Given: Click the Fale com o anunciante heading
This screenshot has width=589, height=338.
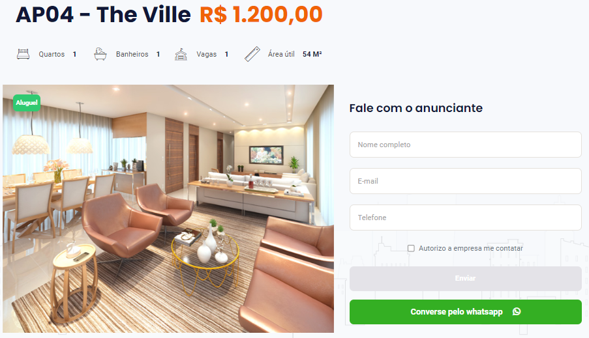Looking at the screenshot, I should click(416, 108).
